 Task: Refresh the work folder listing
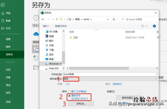[x=114, y=19]
